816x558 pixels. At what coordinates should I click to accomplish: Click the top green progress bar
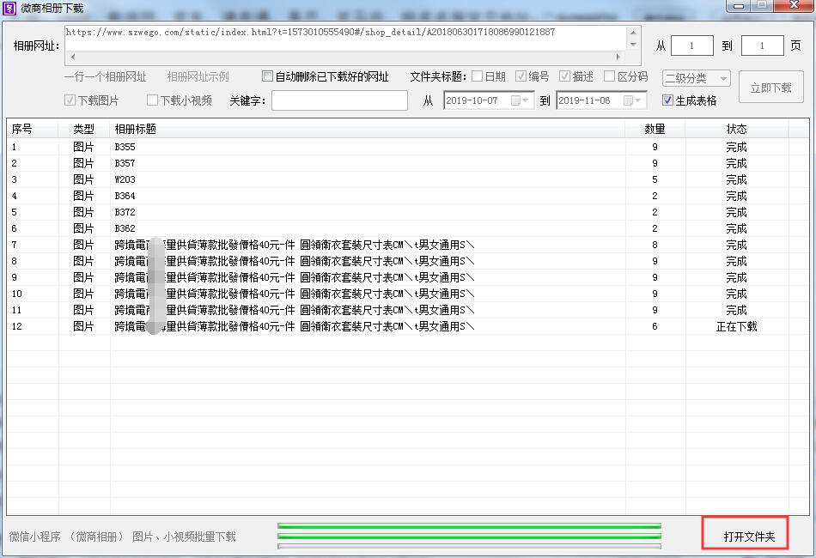469,525
